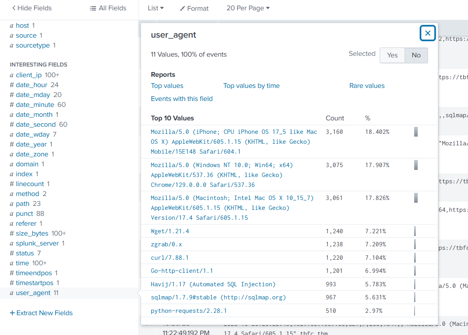
Task: Open the List view dropdown
Action: 156,8
